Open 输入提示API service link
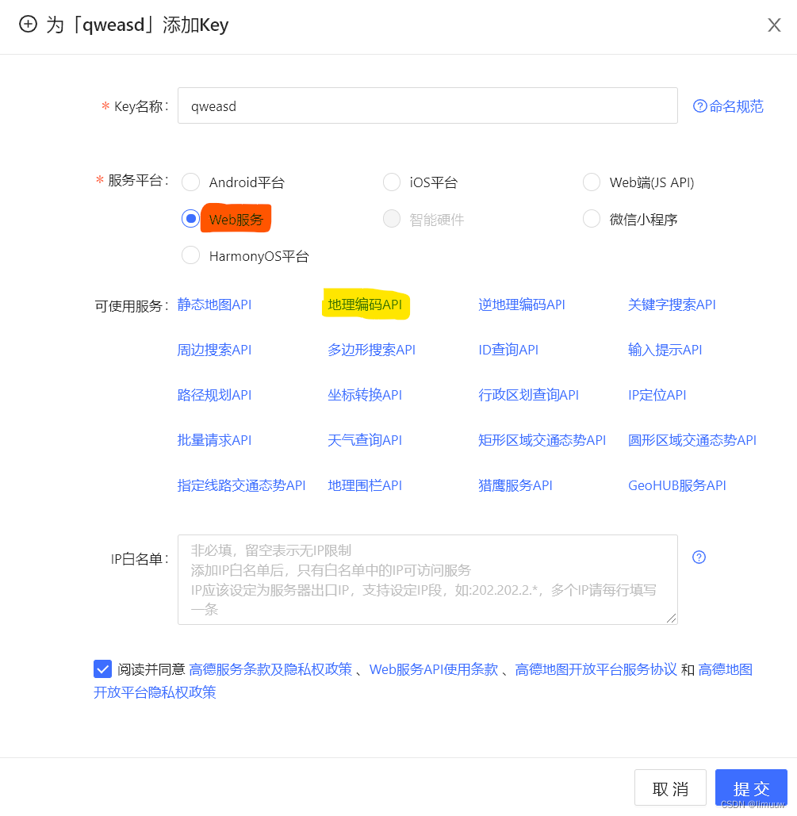 click(665, 350)
